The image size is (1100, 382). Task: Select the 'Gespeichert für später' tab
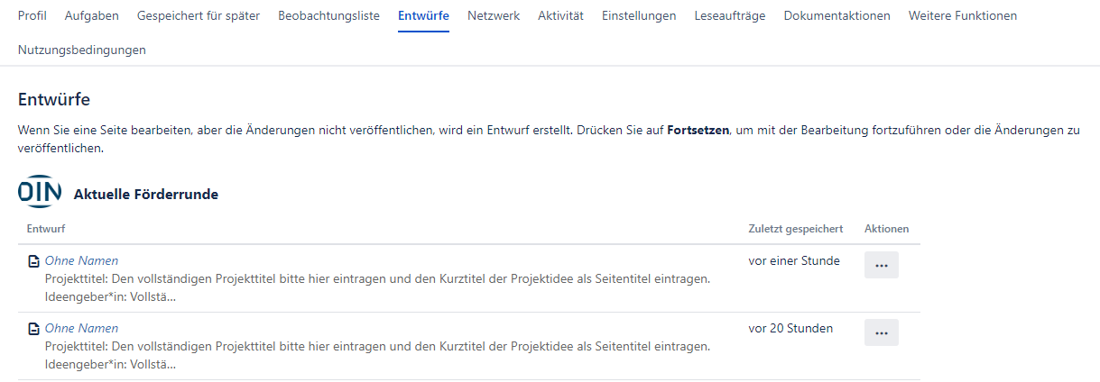[x=199, y=15]
